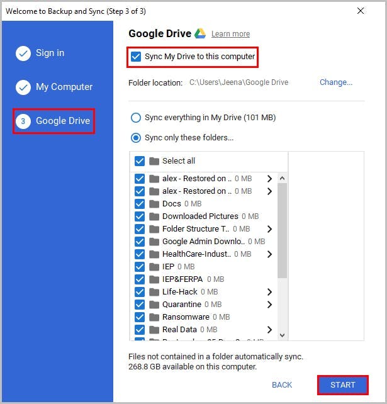387x404 pixels.
Task: Uncheck the Ransomware folder checkbox
Action: [140, 317]
